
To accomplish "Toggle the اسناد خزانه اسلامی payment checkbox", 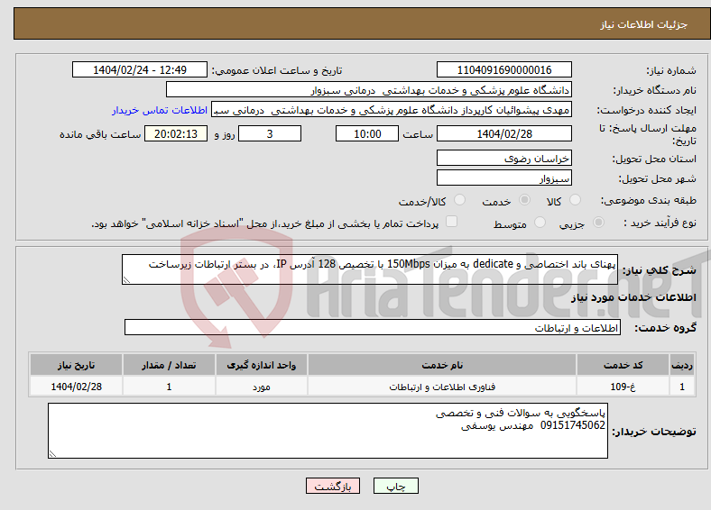I will point(452,222).
